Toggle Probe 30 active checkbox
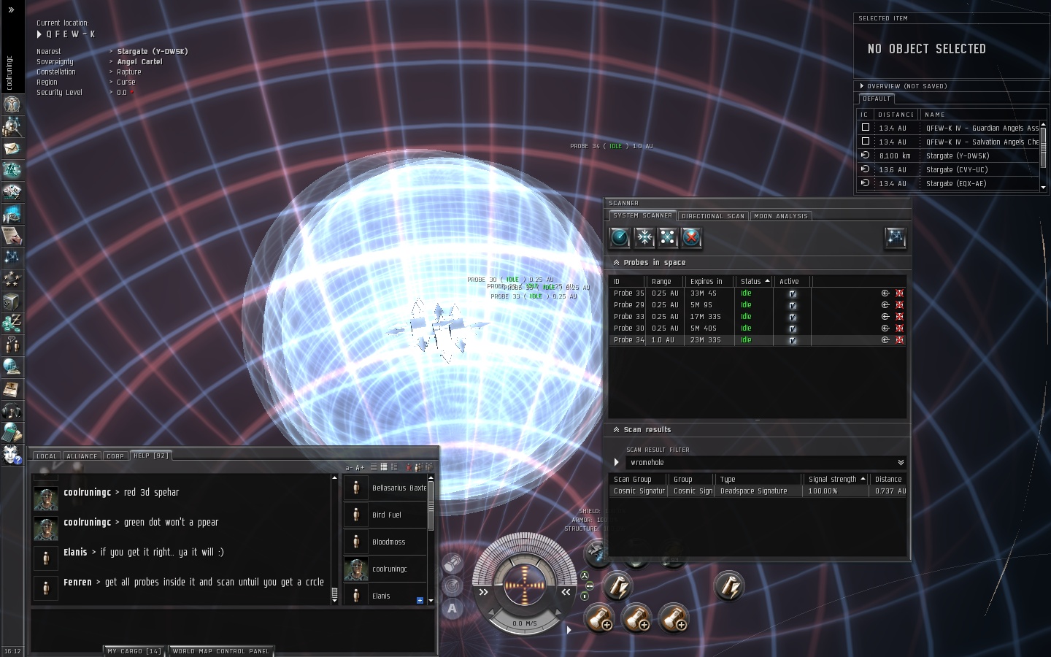 (x=792, y=328)
